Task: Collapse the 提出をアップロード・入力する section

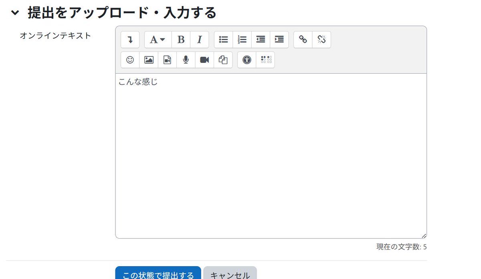Action: 15,12
